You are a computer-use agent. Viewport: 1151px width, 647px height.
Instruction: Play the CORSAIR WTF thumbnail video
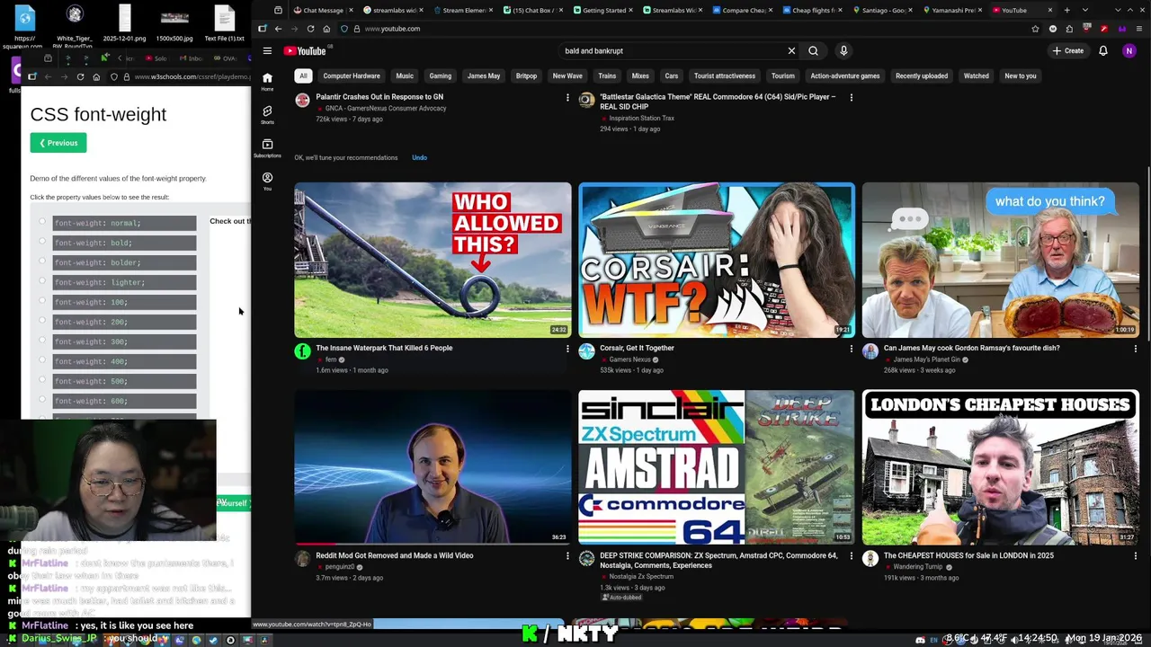(x=717, y=260)
